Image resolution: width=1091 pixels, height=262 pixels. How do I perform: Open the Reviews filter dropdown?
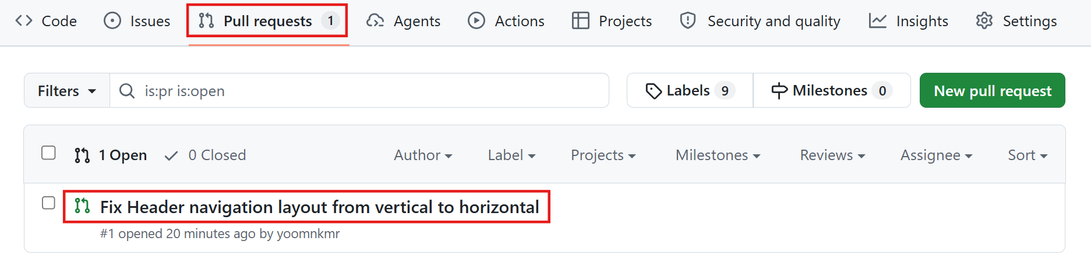pos(832,155)
